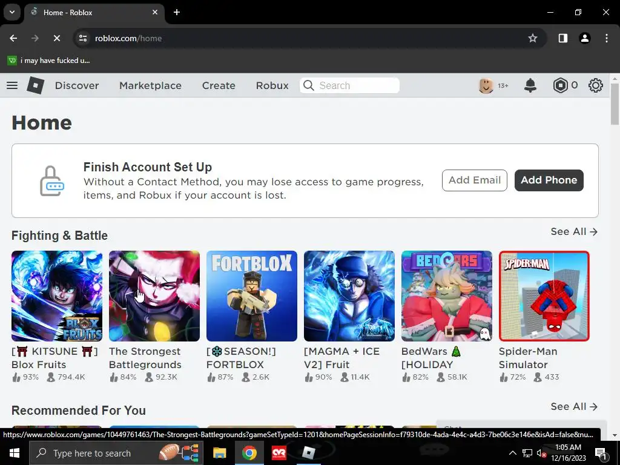The width and height of the screenshot is (620, 465).
Task: Open the tab search dropdown arrow
Action: pos(12,12)
